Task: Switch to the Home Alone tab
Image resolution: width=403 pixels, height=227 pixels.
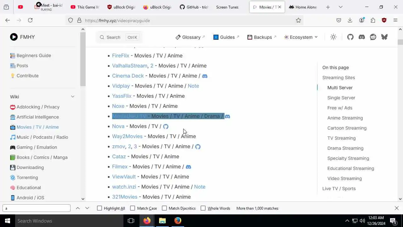Action: [303, 7]
